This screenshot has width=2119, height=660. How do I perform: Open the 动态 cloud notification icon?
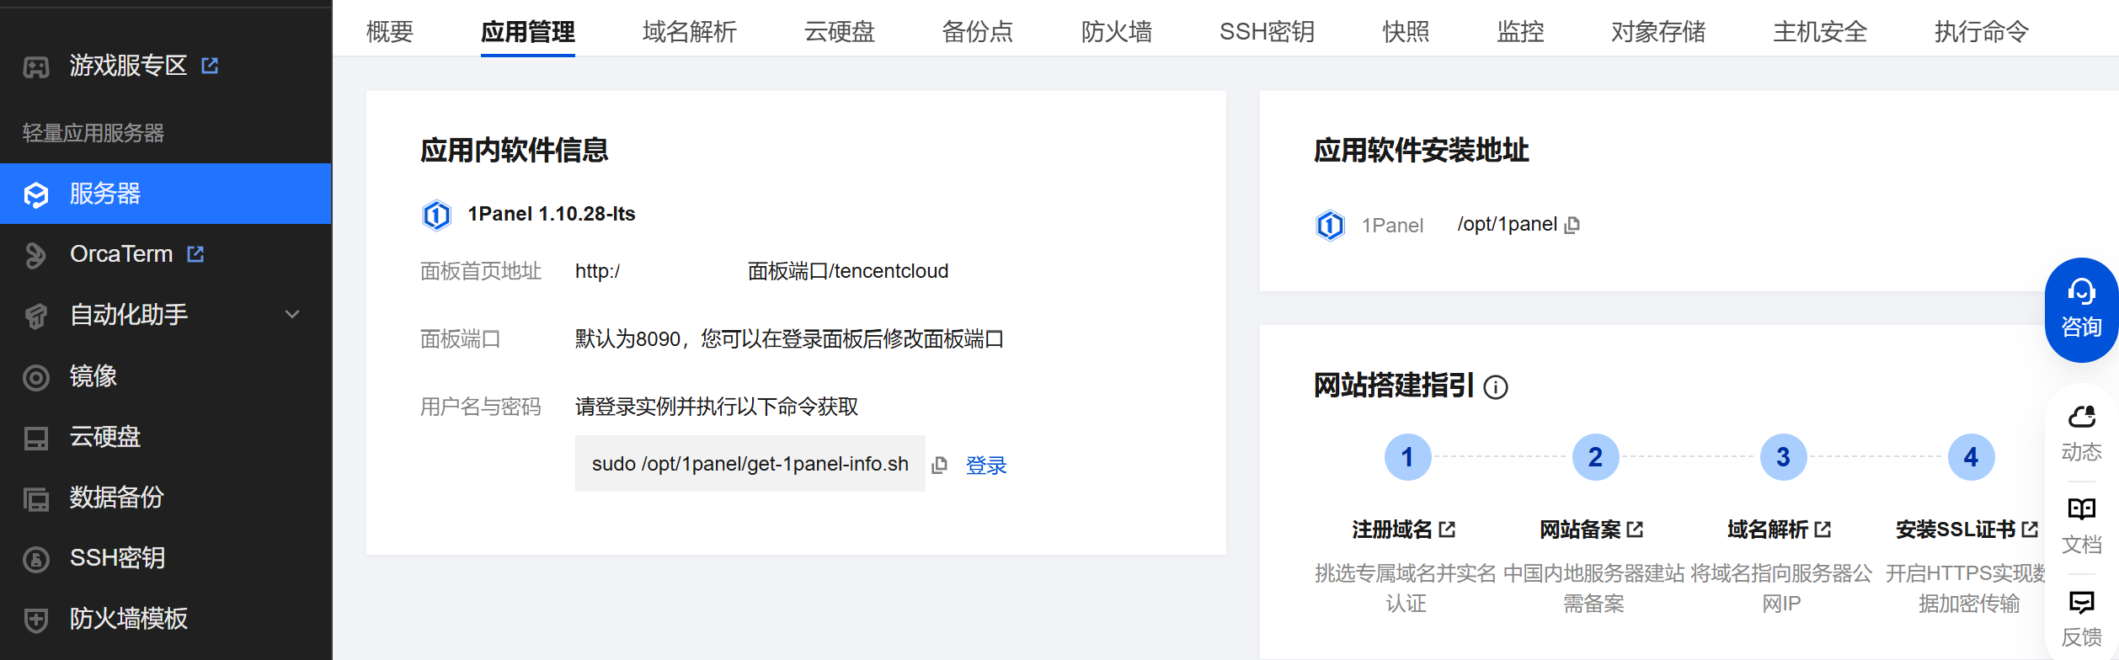(2081, 418)
